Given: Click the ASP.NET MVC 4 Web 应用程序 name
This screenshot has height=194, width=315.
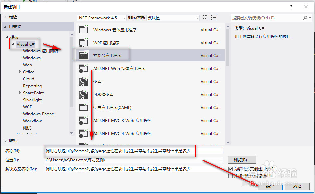Looking at the screenshot, I should click(122, 133).
